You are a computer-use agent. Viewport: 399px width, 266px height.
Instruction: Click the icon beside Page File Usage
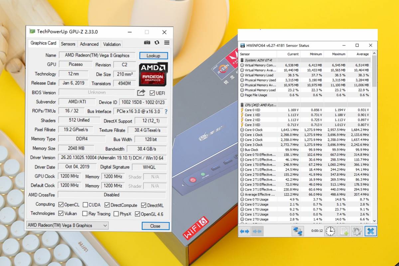[x=242, y=95]
